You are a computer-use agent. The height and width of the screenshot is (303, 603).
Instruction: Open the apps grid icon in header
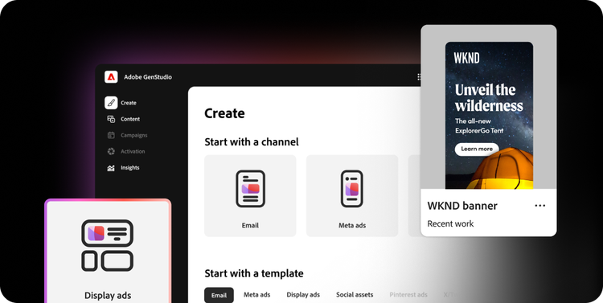[x=419, y=77]
